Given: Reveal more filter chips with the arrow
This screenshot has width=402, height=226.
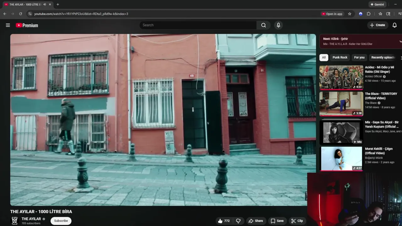Looking at the screenshot, I should point(401,58).
